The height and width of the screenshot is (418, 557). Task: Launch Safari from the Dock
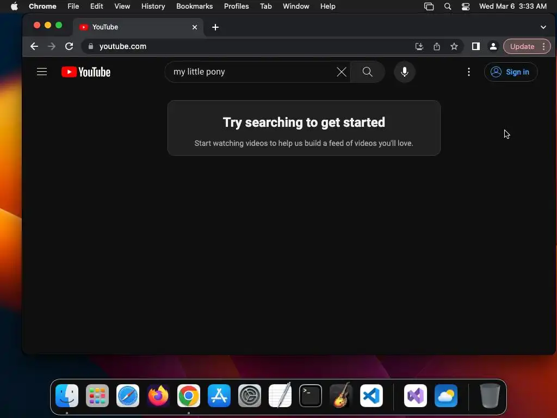coord(128,396)
